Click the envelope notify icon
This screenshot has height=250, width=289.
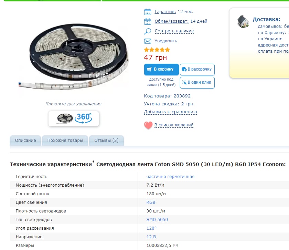coord(148,41)
